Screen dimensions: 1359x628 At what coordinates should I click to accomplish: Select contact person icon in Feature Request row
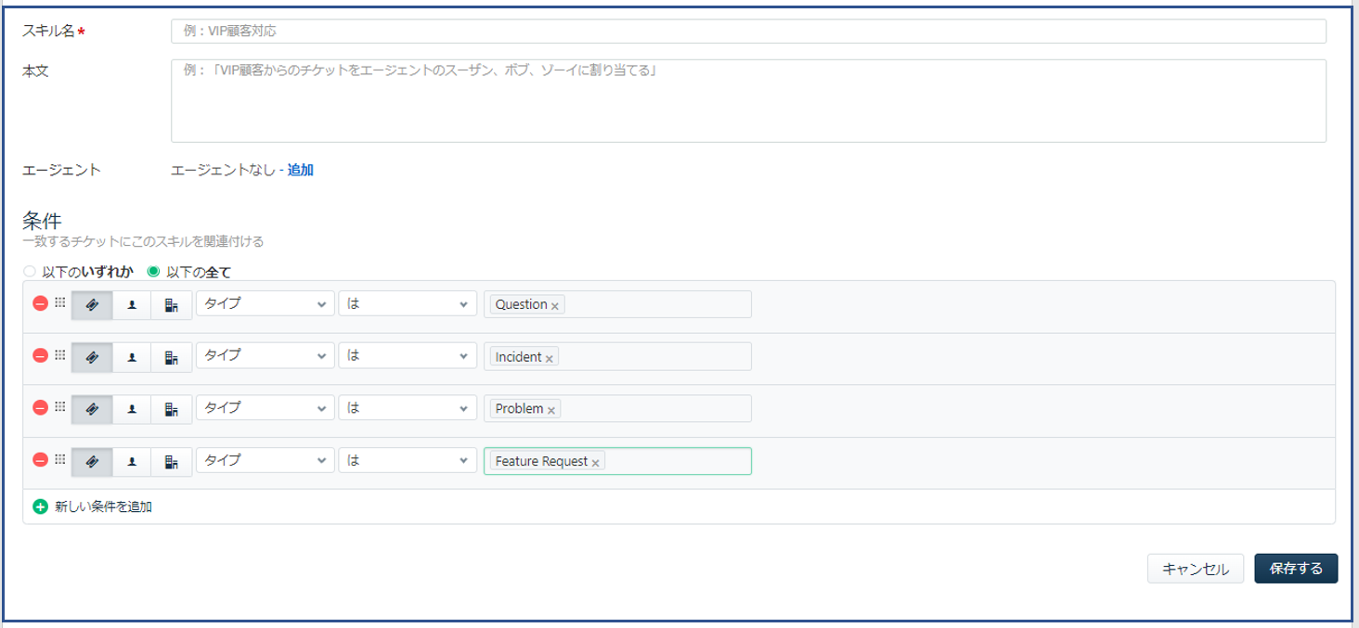[132, 461]
